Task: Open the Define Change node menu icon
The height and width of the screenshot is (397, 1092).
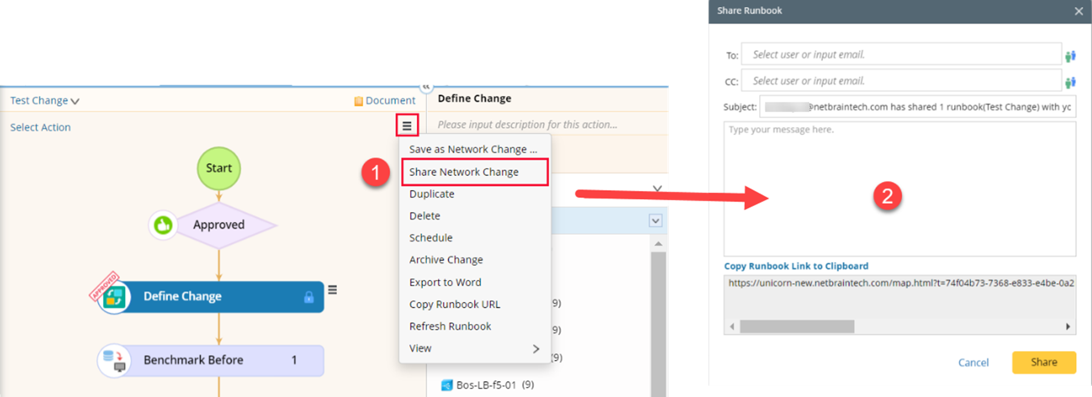Action: click(332, 290)
